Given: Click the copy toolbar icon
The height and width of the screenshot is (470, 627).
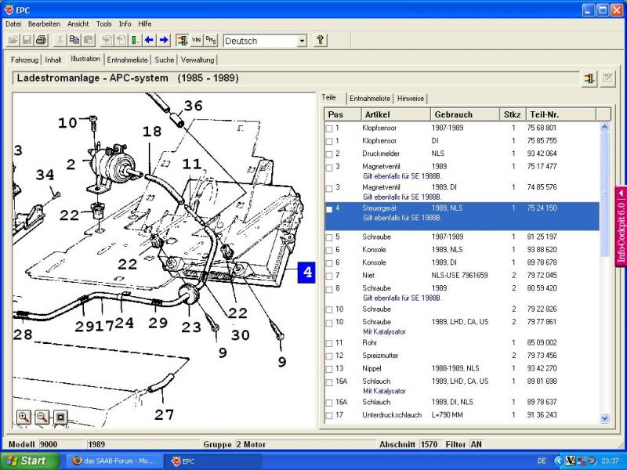Looking at the screenshot, I should (74, 40).
